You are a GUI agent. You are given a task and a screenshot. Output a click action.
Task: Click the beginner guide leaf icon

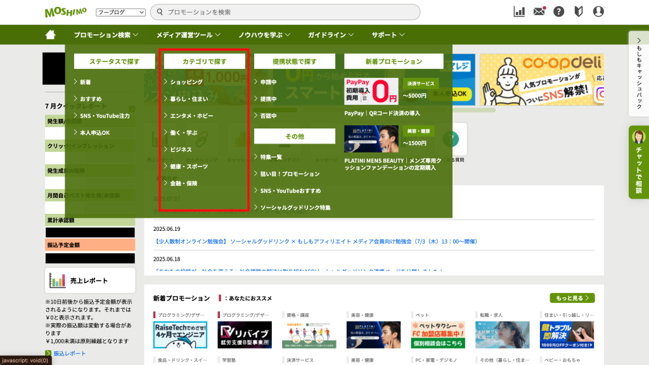tap(578, 11)
